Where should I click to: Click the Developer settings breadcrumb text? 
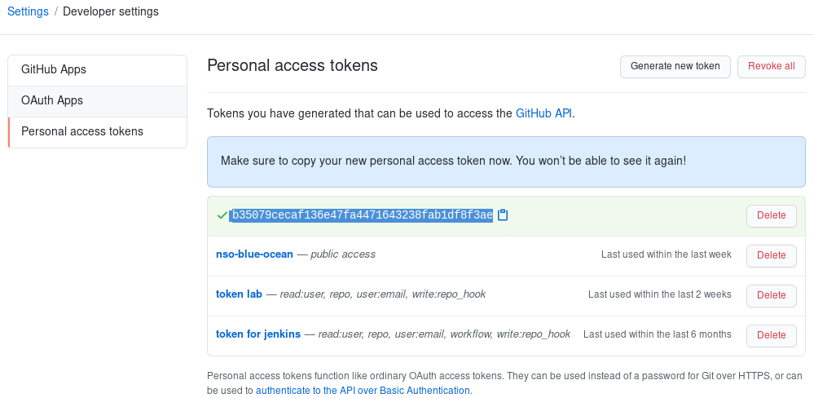tap(111, 11)
